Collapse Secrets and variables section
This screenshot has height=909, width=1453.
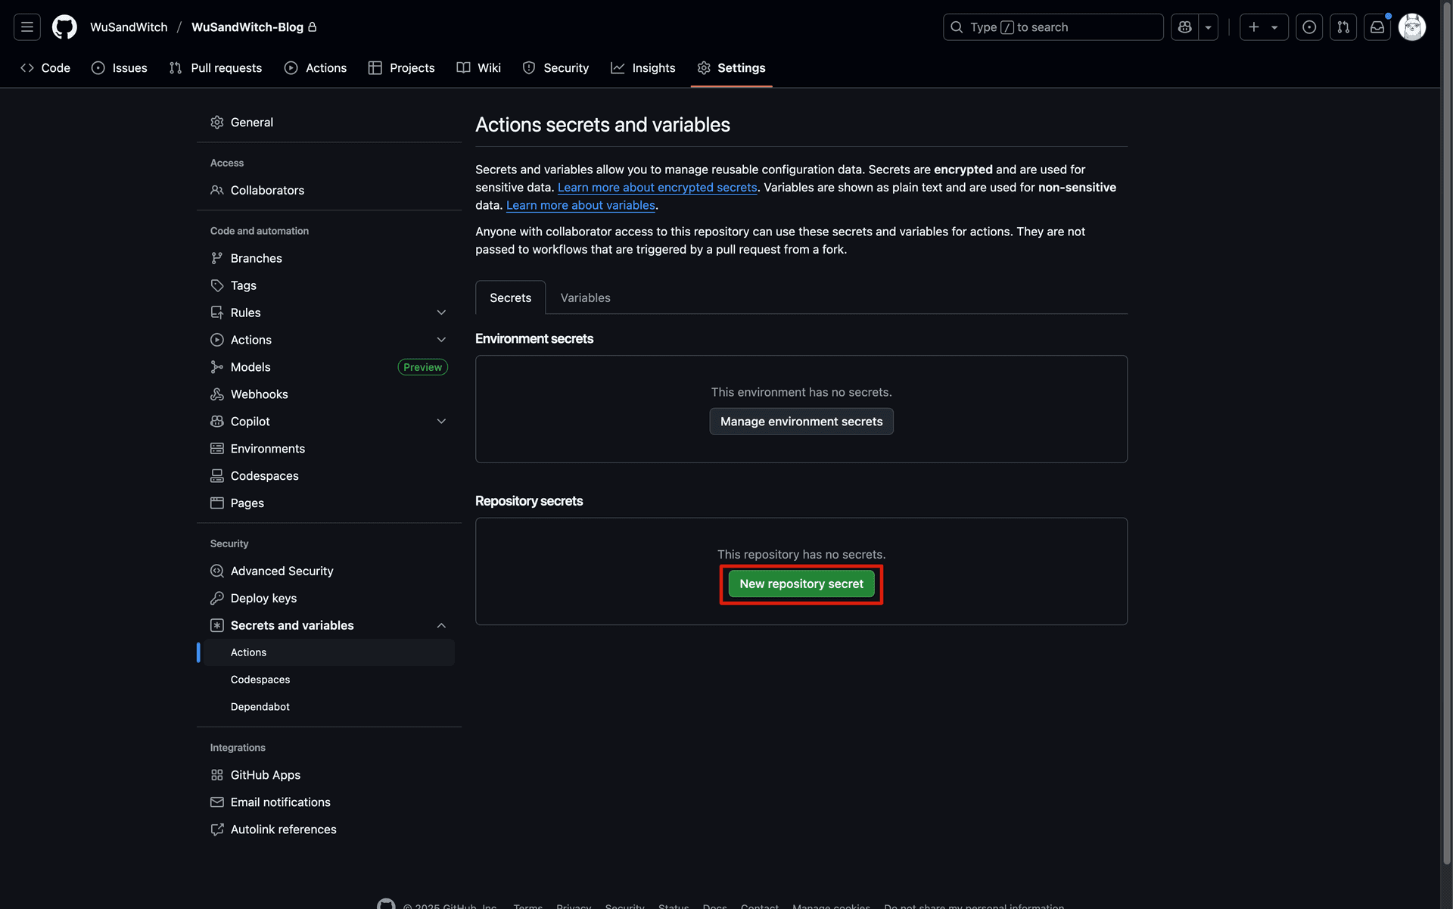[441, 626]
